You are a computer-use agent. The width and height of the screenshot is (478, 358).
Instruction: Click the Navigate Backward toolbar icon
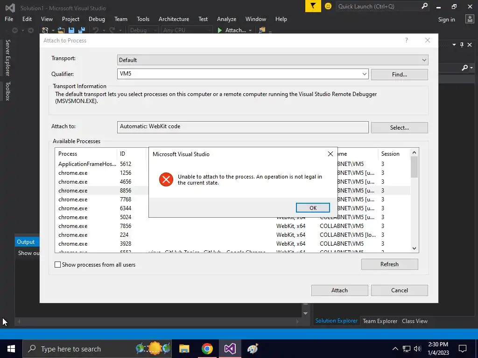point(14,30)
